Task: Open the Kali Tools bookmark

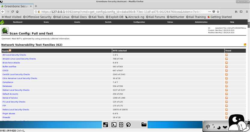Action: (96, 17)
